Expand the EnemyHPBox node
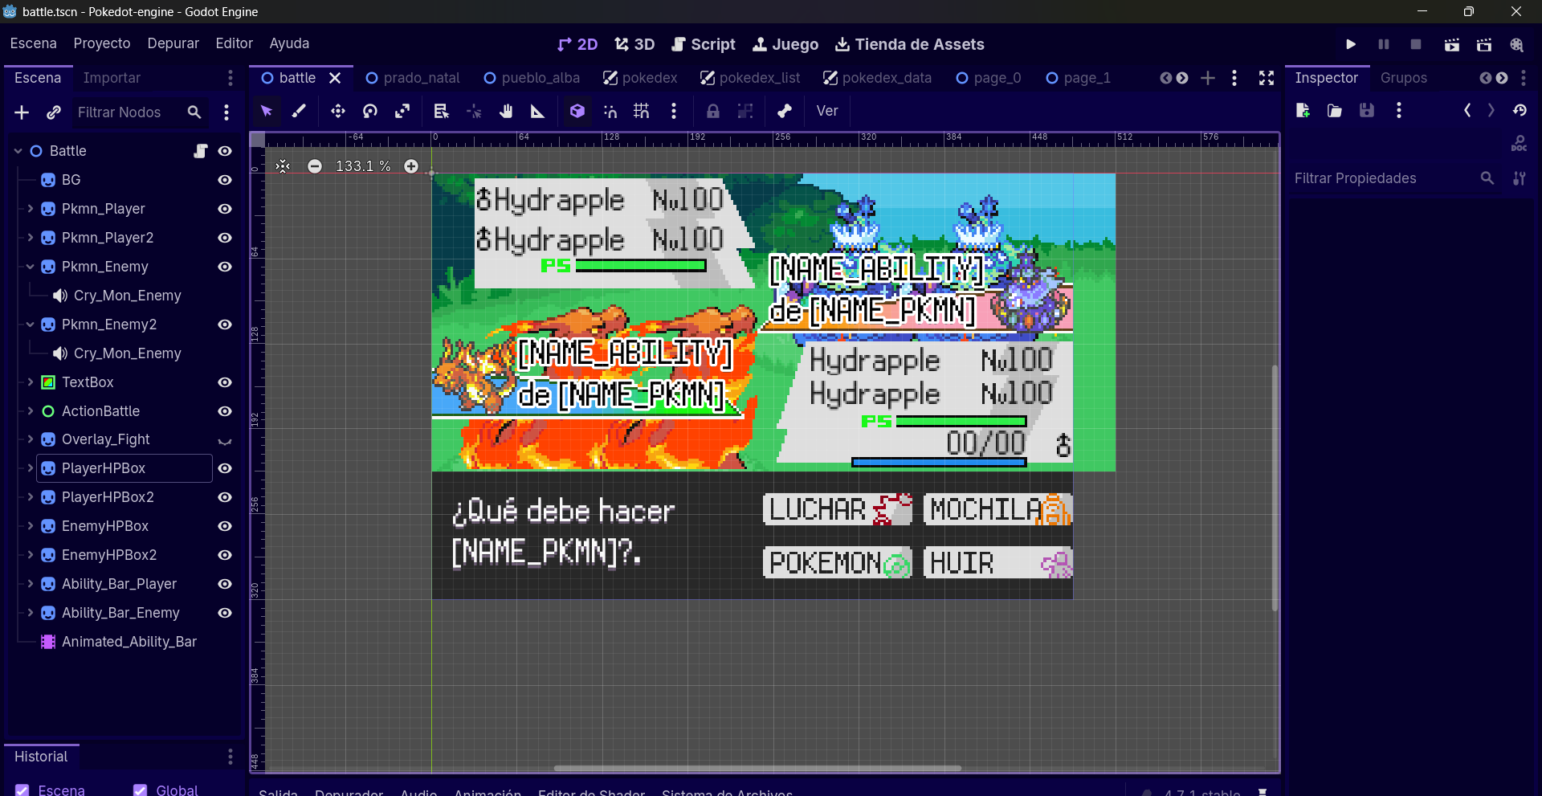This screenshot has height=796, width=1542. [31, 526]
